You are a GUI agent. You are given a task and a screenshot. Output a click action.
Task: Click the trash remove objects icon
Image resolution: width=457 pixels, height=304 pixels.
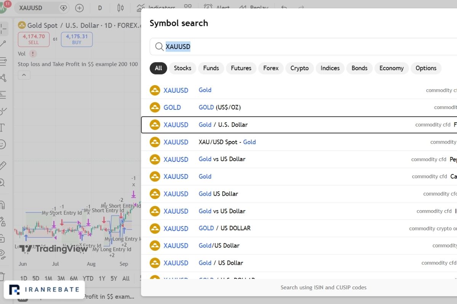[2, 276]
